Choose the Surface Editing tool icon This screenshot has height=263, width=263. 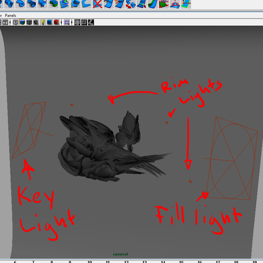(x=186, y=4)
